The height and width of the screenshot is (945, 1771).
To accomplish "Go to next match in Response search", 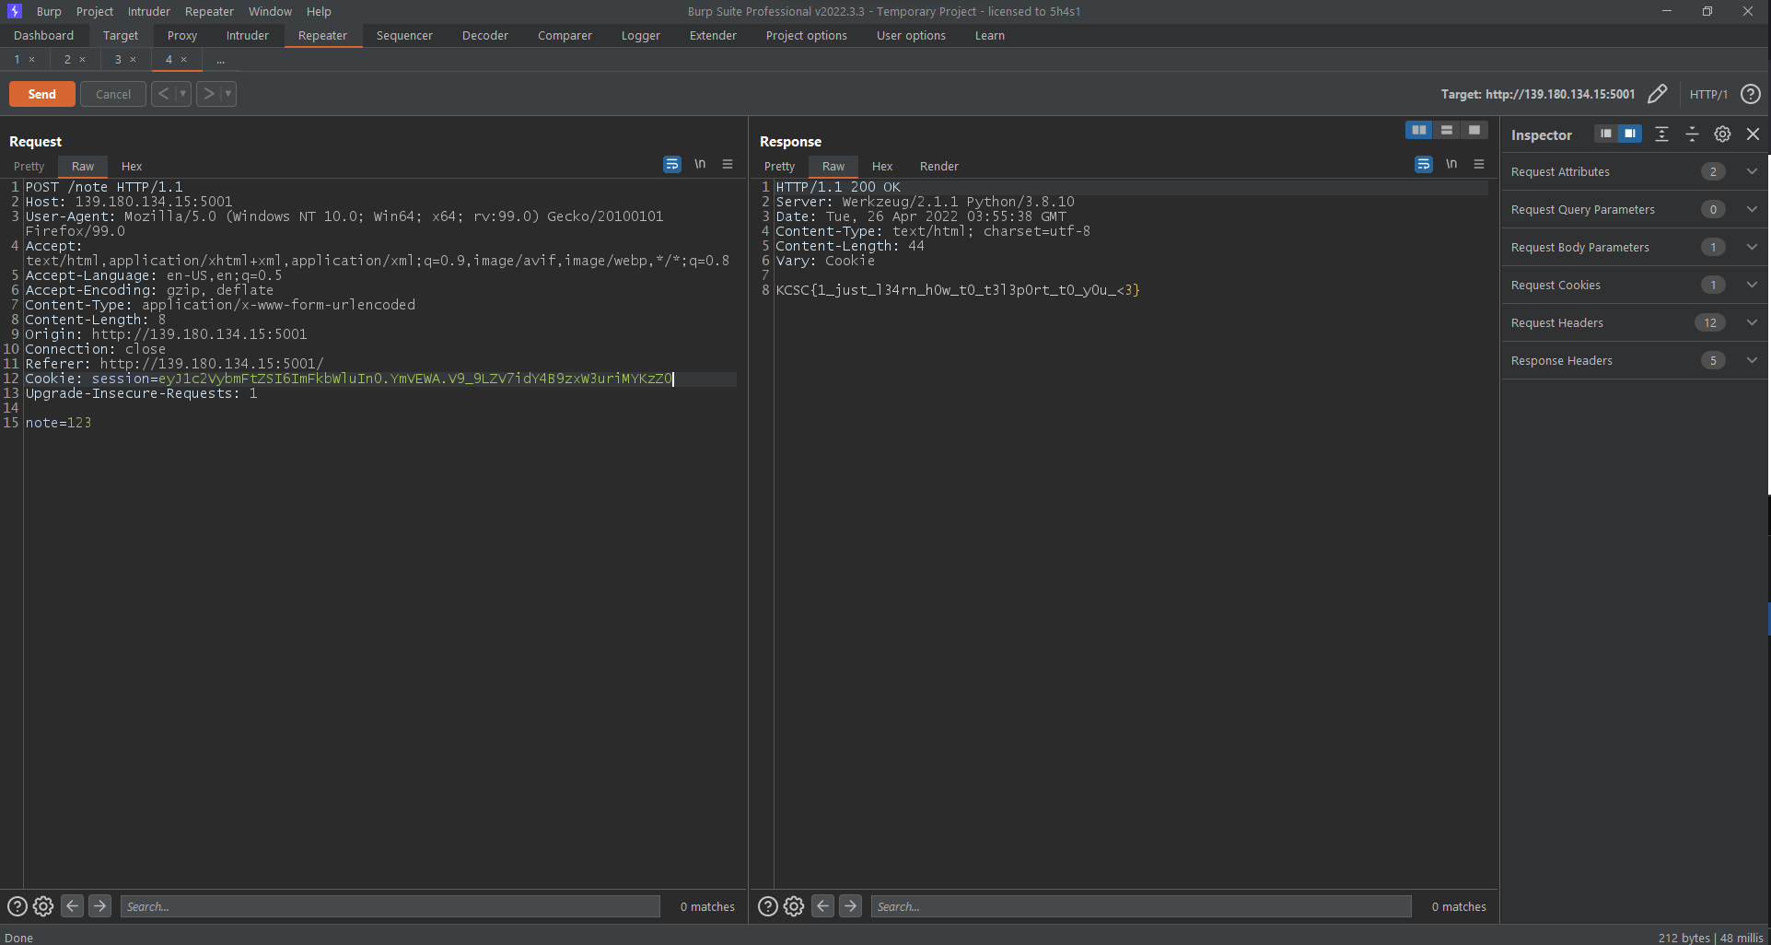I will (851, 906).
